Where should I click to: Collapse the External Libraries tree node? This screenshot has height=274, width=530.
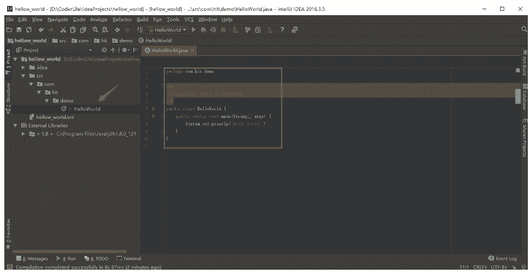pyautogui.click(x=15, y=125)
